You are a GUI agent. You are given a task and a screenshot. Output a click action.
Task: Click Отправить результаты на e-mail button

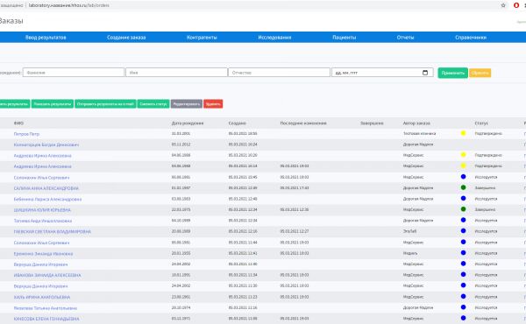(105, 104)
